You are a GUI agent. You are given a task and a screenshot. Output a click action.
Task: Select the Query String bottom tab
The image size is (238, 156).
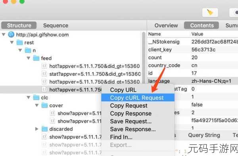coord(204,135)
